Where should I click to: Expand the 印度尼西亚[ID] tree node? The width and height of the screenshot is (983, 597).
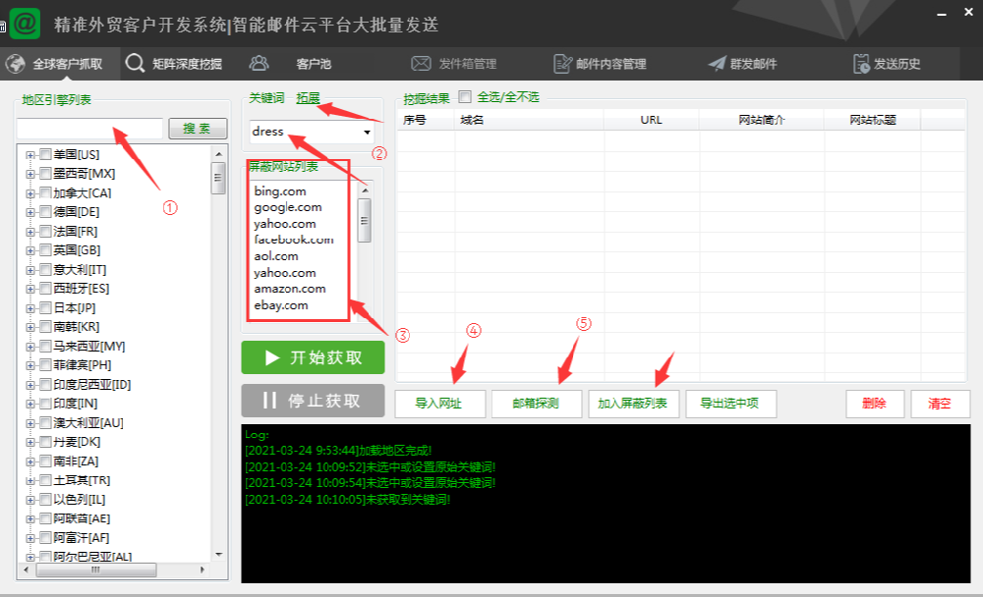coord(29,385)
